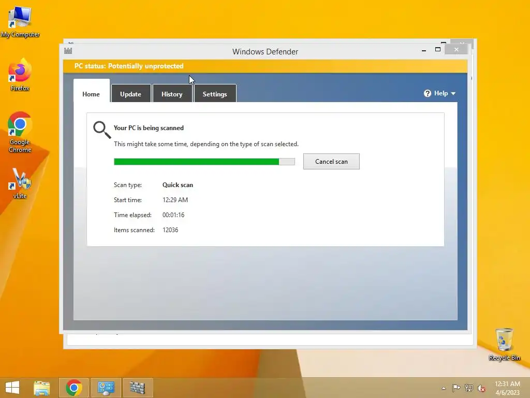Image resolution: width=530 pixels, height=398 pixels.
Task: Maximize the Windows Defender window
Action: coord(438,49)
